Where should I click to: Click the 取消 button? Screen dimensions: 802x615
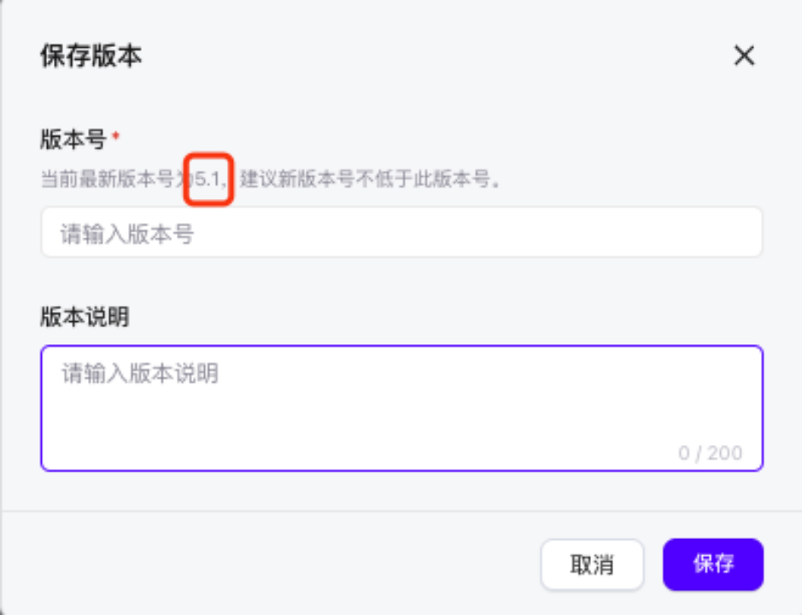(x=592, y=565)
